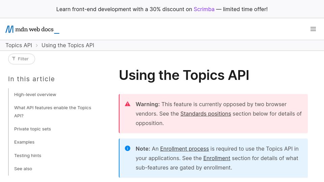
Task: Click the Warning: label text
Action: pyautogui.click(x=148, y=104)
